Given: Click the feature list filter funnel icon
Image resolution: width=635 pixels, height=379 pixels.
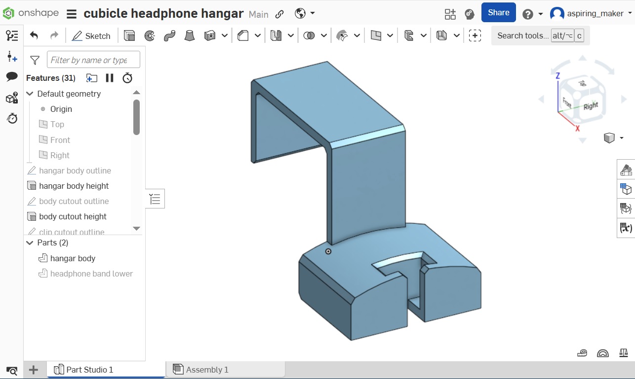Looking at the screenshot, I should coord(35,60).
